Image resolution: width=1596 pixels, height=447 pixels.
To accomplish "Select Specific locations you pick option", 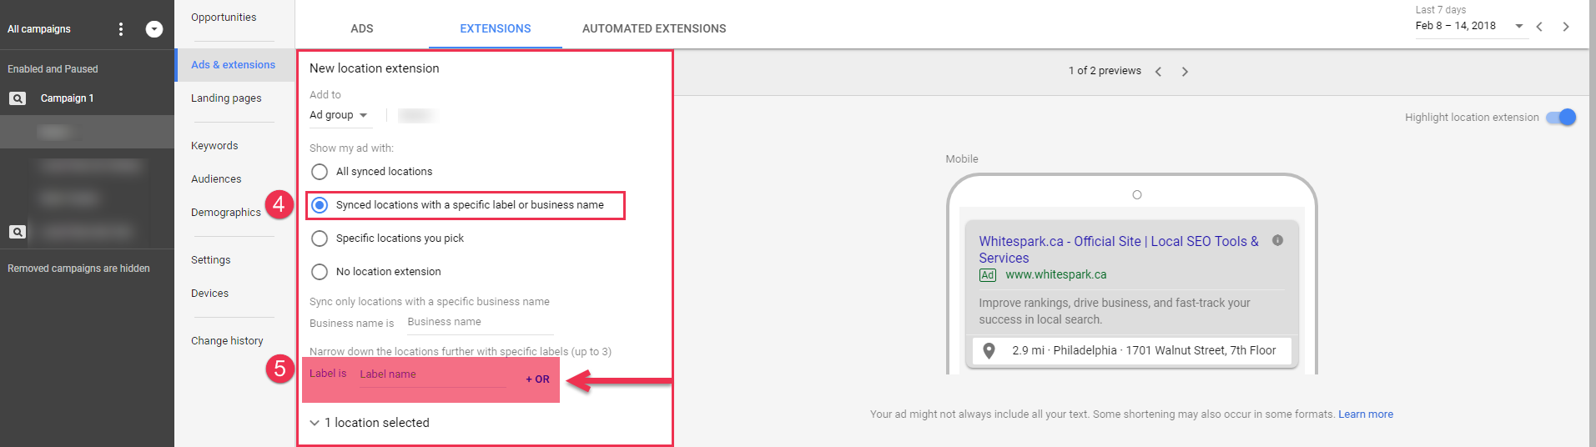I will pos(320,239).
